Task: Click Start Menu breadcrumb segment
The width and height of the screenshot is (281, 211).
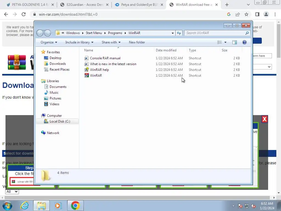Action: [x=94, y=33]
